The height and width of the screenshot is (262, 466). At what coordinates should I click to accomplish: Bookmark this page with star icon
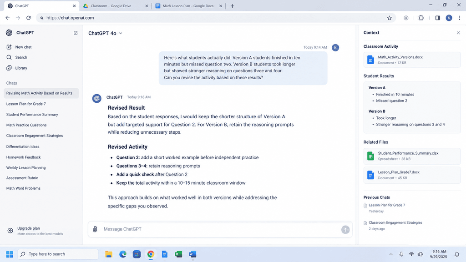pyautogui.click(x=390, y=18)
